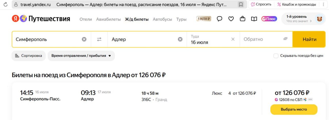Clear the Адлер destination field

click(180, 39)
